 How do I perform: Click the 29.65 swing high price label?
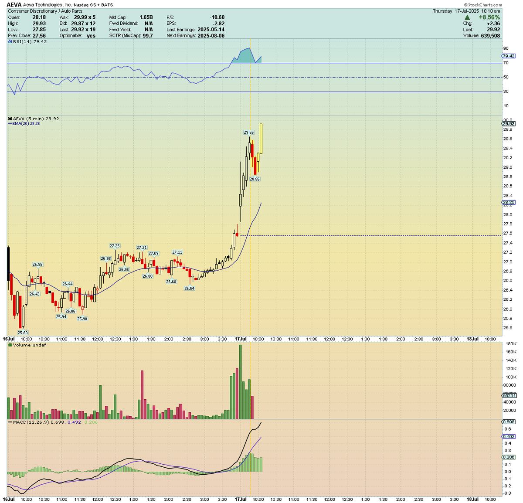pyautogui.click(x=248, y=132)
